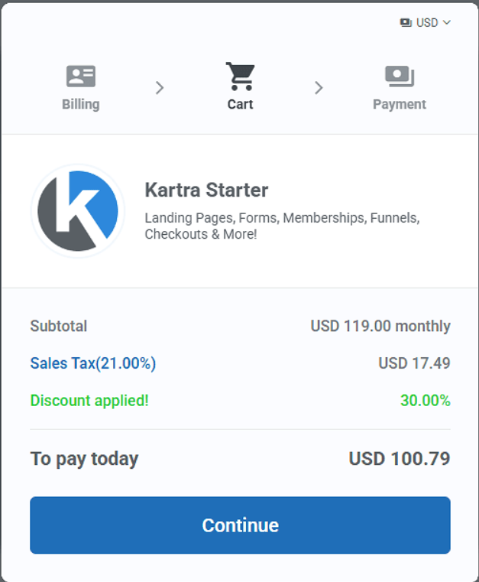This screenshot has width=479, height=582.
Task: Click the Landing Pages product description text
Action: (282, 226)
